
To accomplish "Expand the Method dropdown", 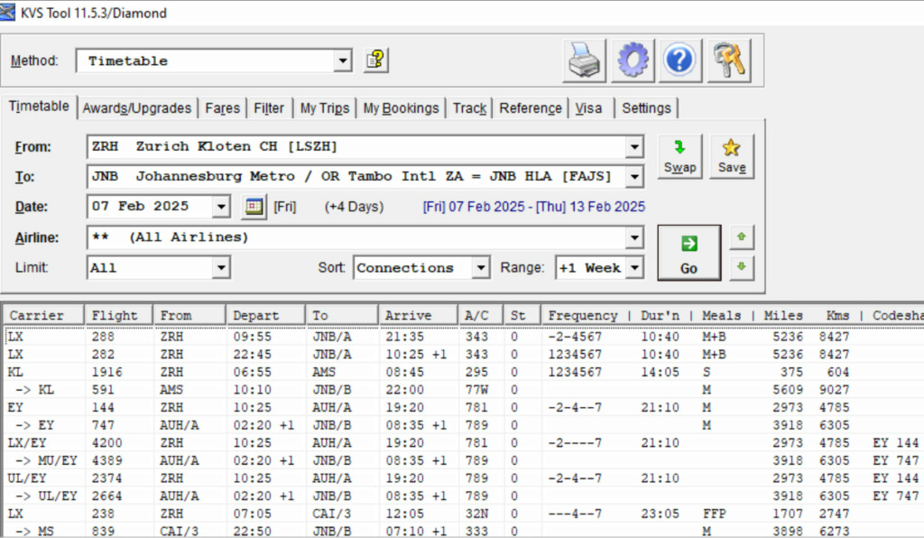I will point(342,60).
